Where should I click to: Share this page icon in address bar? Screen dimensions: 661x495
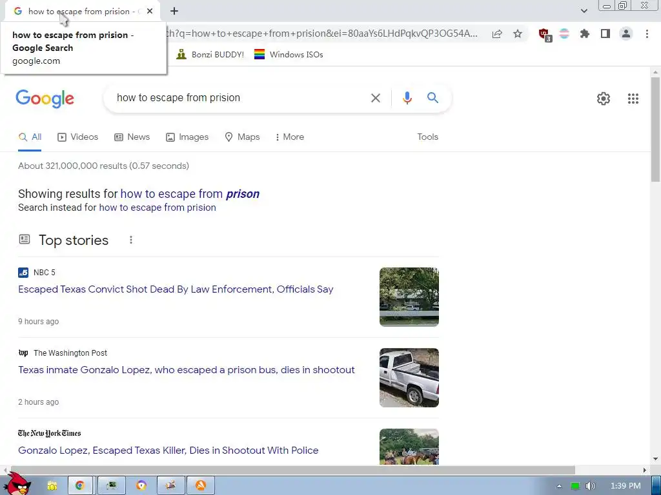coord(497,34)
